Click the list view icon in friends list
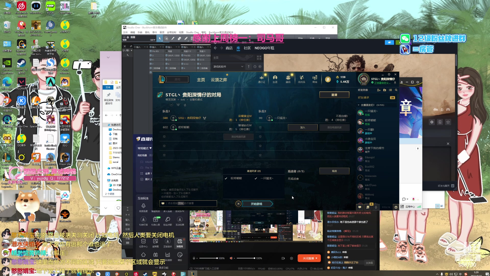This screenshot has height=276, width=490. point(390,90)
